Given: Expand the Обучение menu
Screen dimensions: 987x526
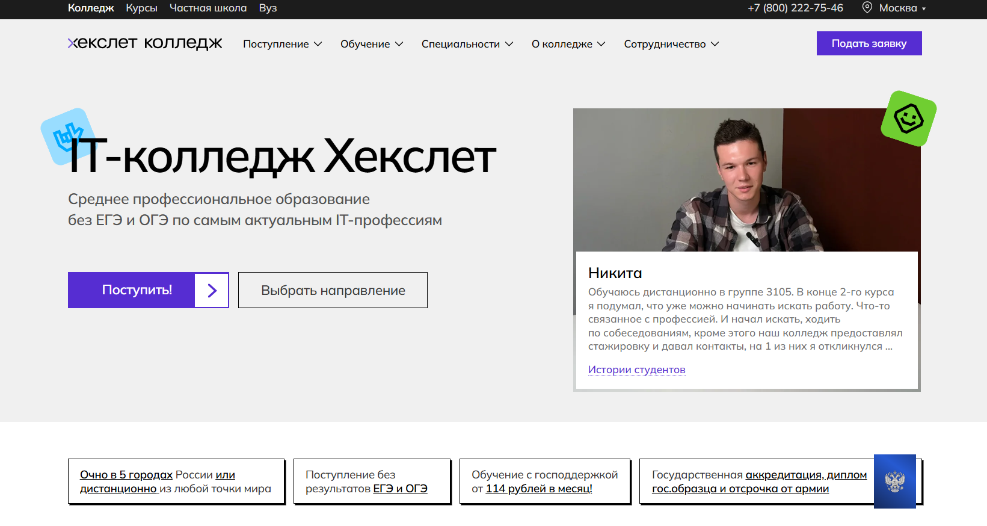Looking at the screenshot, I should [x=372, y=44].
